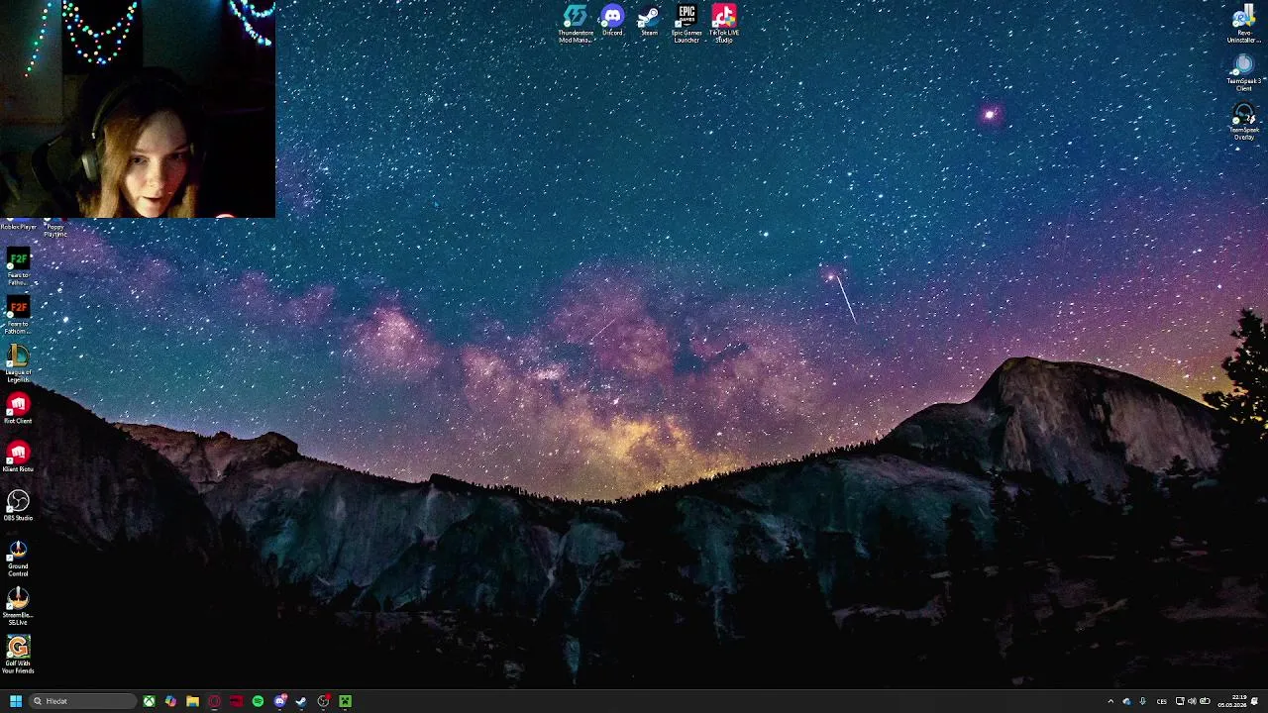The image size is (1268, 713).
Task: Select the Riot Client desktop icon
Action: click(18, 409)
